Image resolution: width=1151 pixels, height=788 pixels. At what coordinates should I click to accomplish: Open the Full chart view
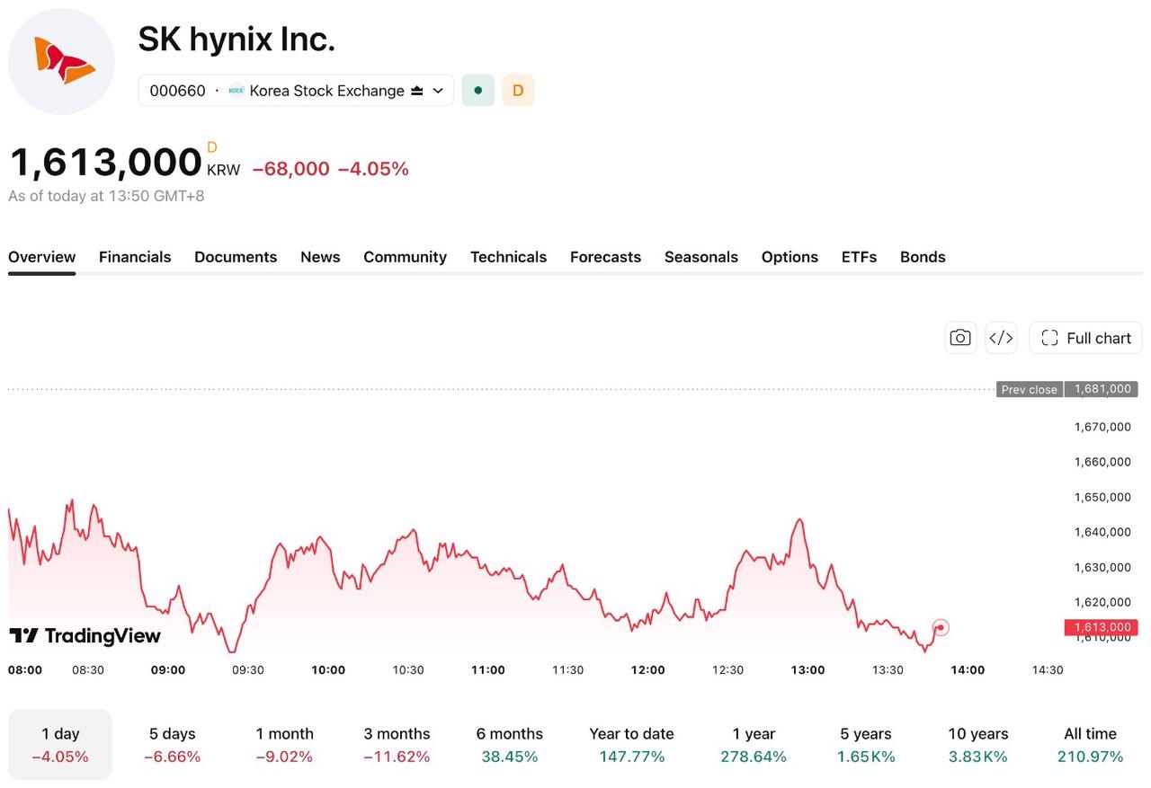pyautogui.click(x=1085, y=338)
